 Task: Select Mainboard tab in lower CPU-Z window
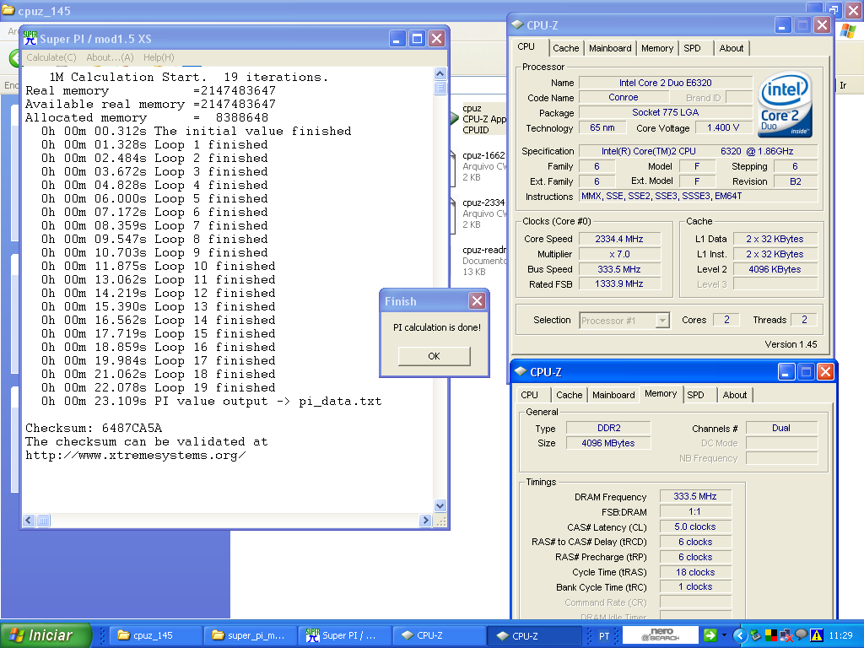613,395
